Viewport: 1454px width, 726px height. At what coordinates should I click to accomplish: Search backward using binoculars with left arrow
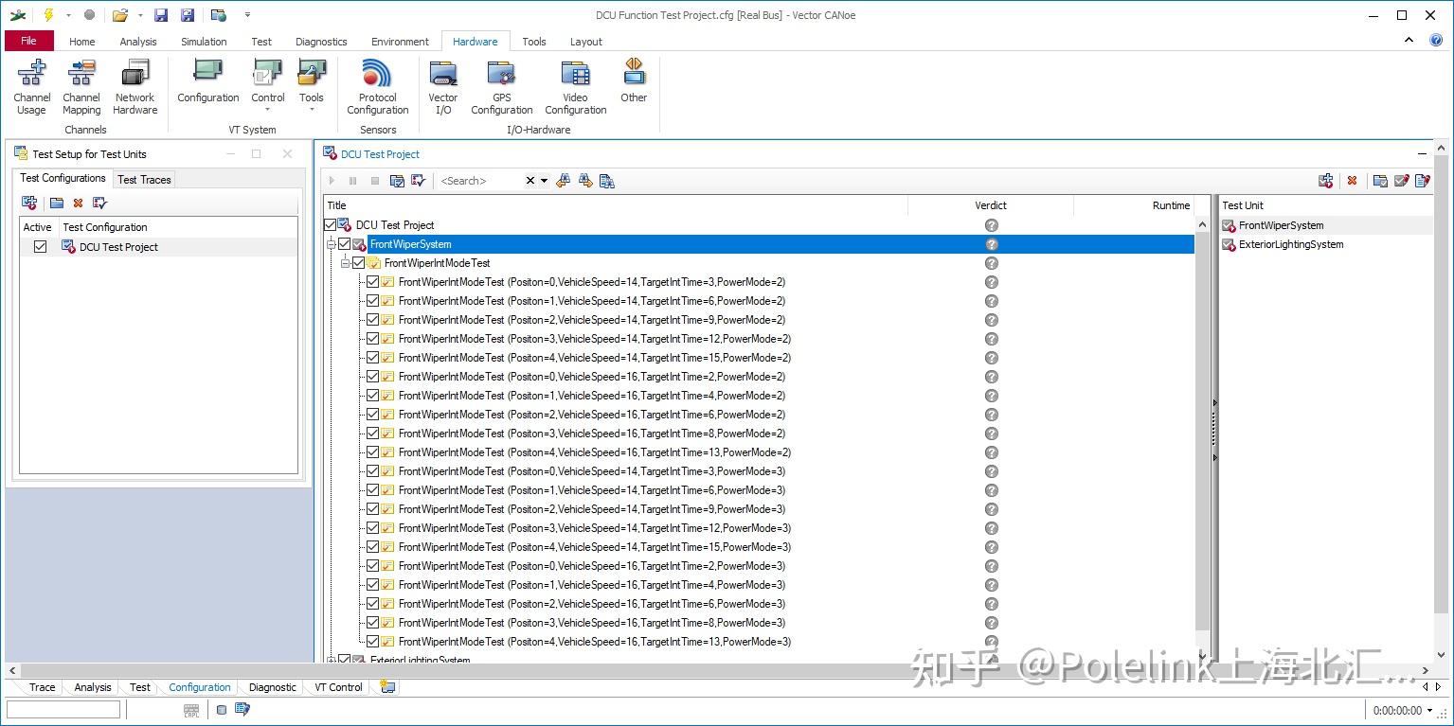point(564,180)
